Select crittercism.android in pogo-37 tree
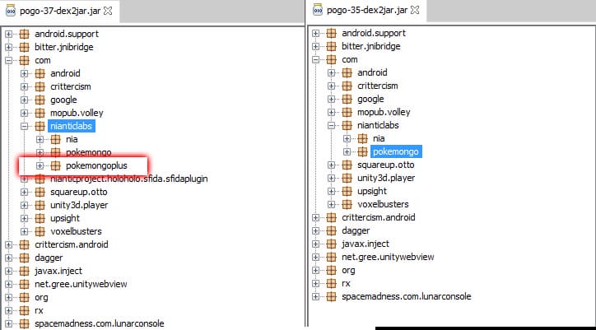Viewport: 596px width, 330px height. (x=72, y=244)
